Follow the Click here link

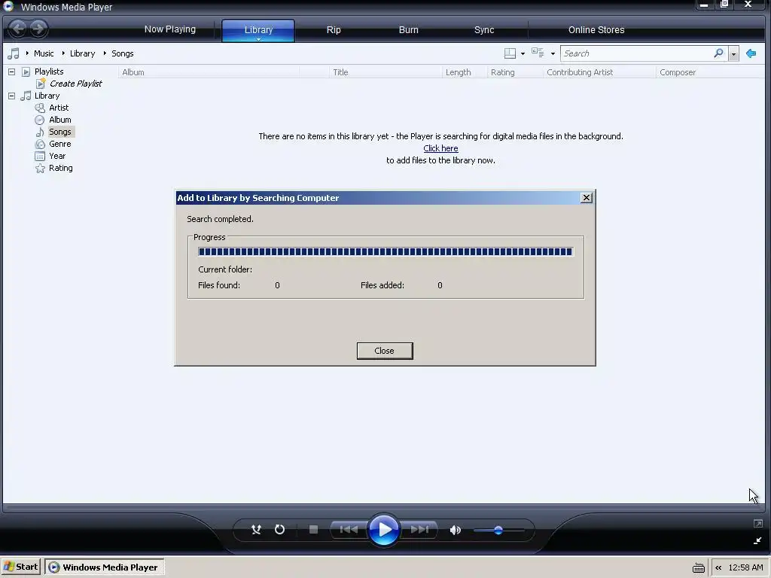[x=440, y=148]
